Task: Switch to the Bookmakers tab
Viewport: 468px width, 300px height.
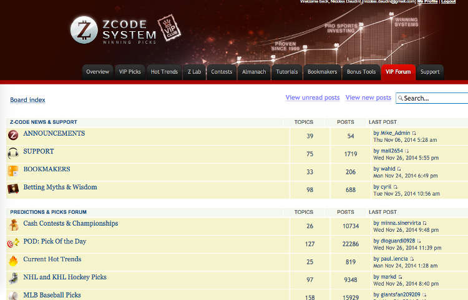Action: pos(323,72)
